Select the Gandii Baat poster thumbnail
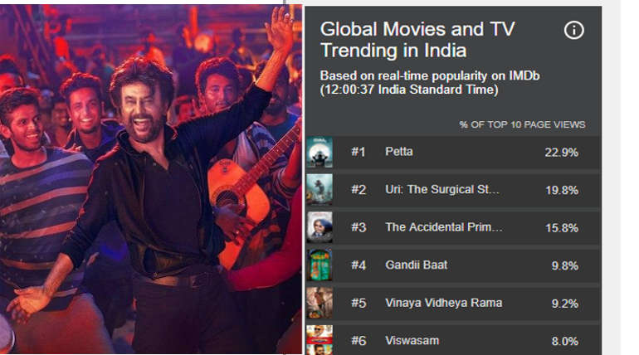 319,265
